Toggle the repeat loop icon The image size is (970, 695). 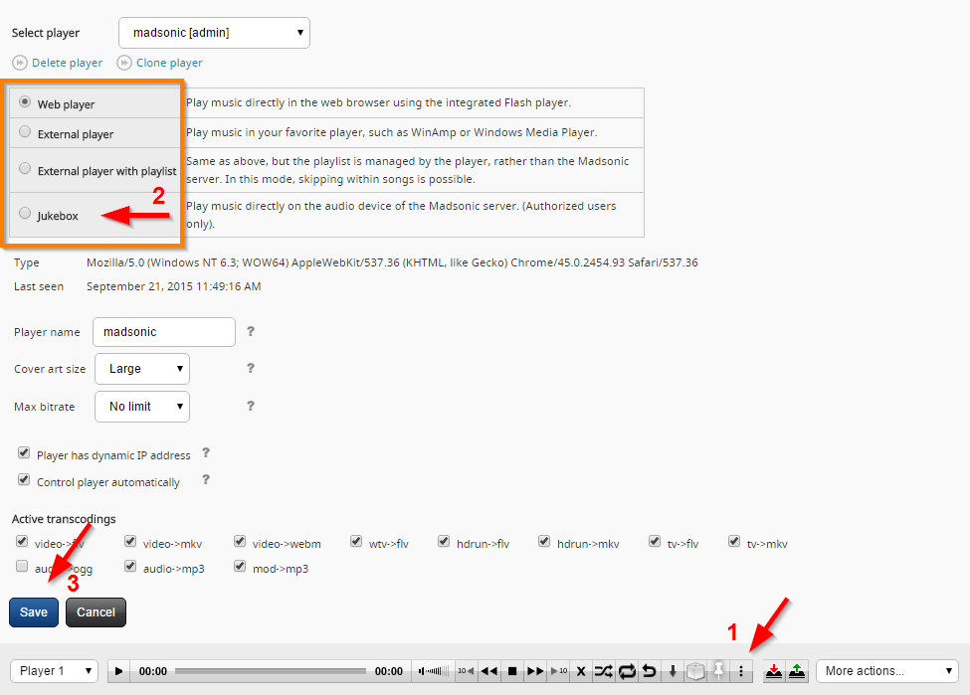(x=627, y=671)
